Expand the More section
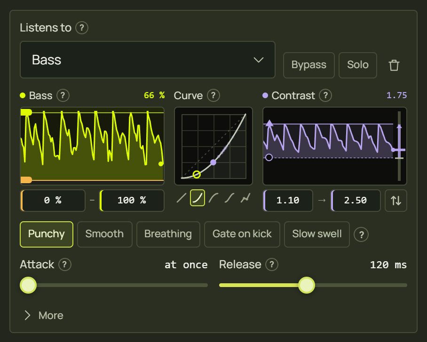 pyautogui.click(x=44, y=315)
